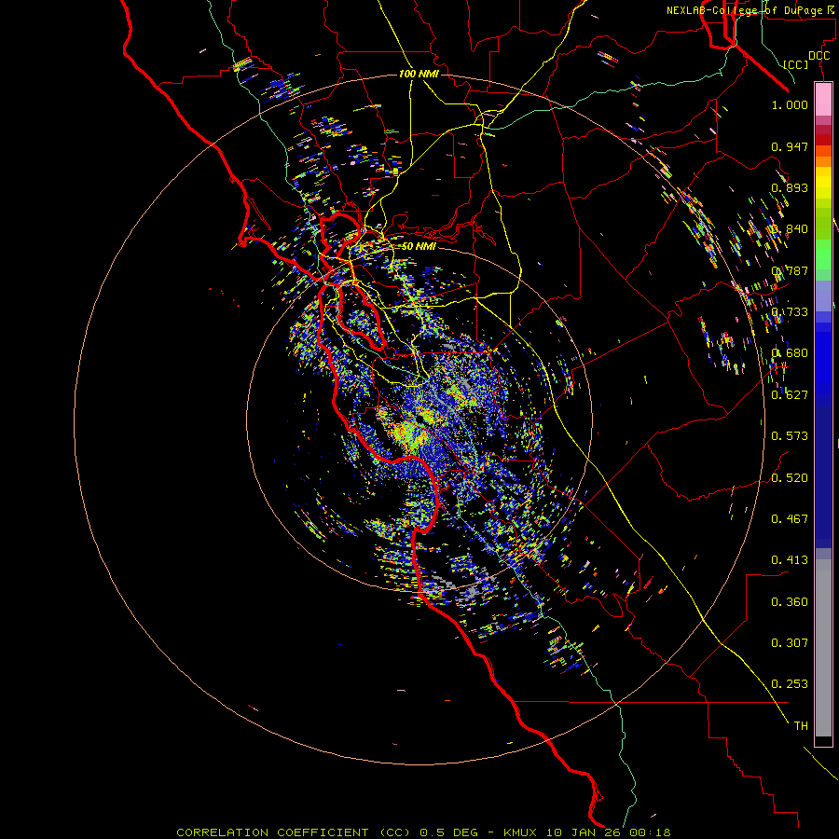Select the 0.680 scale value

click(790, 353)
